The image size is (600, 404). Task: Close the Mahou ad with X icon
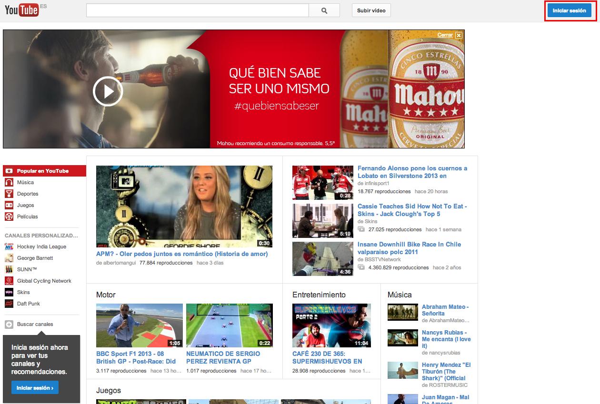[x=459, y=35]
